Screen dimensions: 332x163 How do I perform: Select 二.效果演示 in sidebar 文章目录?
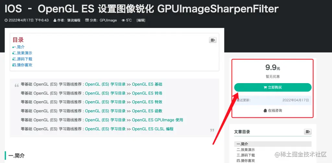click(246, 150)
